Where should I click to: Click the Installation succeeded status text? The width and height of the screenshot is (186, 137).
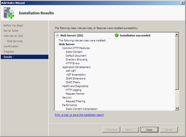click(x=135, y=35)
